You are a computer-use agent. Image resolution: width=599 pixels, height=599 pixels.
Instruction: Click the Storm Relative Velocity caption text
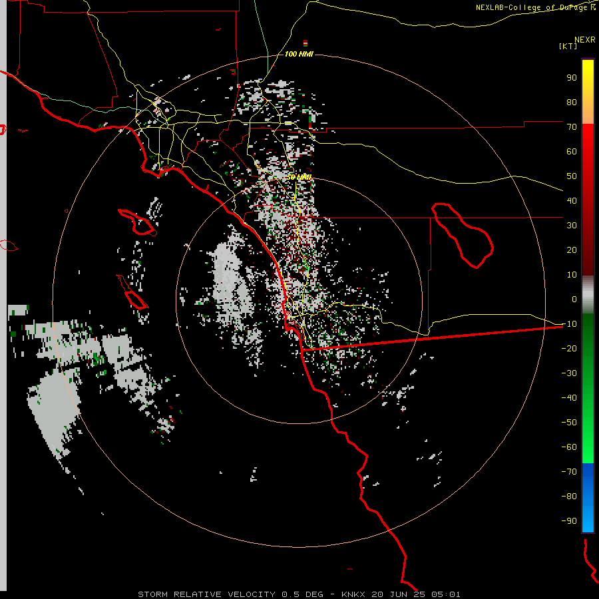click(299, 594)
